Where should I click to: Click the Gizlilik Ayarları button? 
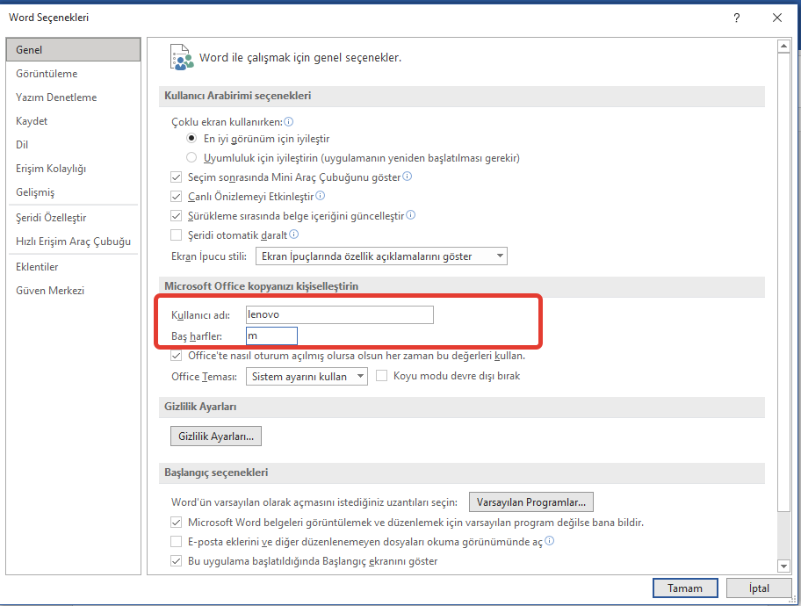click(x=216, y=436)
